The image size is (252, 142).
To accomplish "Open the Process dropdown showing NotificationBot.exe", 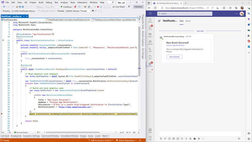I will click(x=24, y=11).
